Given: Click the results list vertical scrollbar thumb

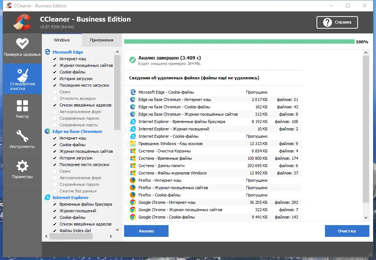Looking at the screenshot, I should tap(366, 129).
